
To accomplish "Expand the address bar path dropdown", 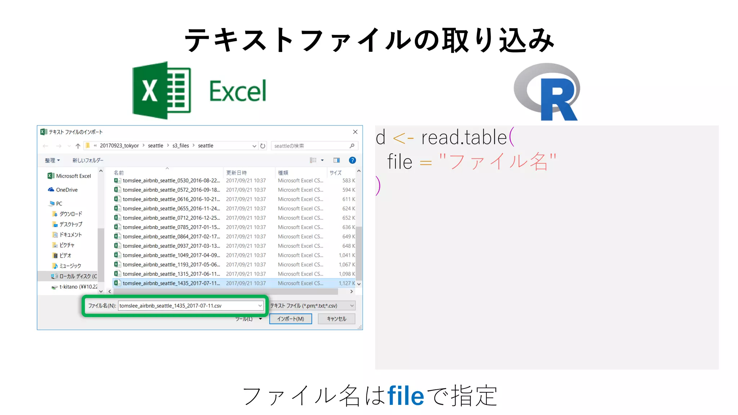I will [254, 146].
